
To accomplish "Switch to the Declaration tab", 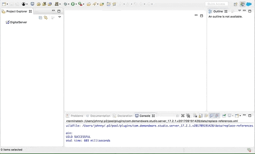I will (x=123, y=116).
